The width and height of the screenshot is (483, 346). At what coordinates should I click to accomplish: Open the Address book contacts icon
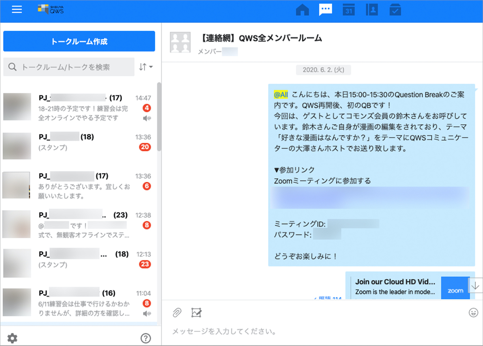(x=372, y=10)
